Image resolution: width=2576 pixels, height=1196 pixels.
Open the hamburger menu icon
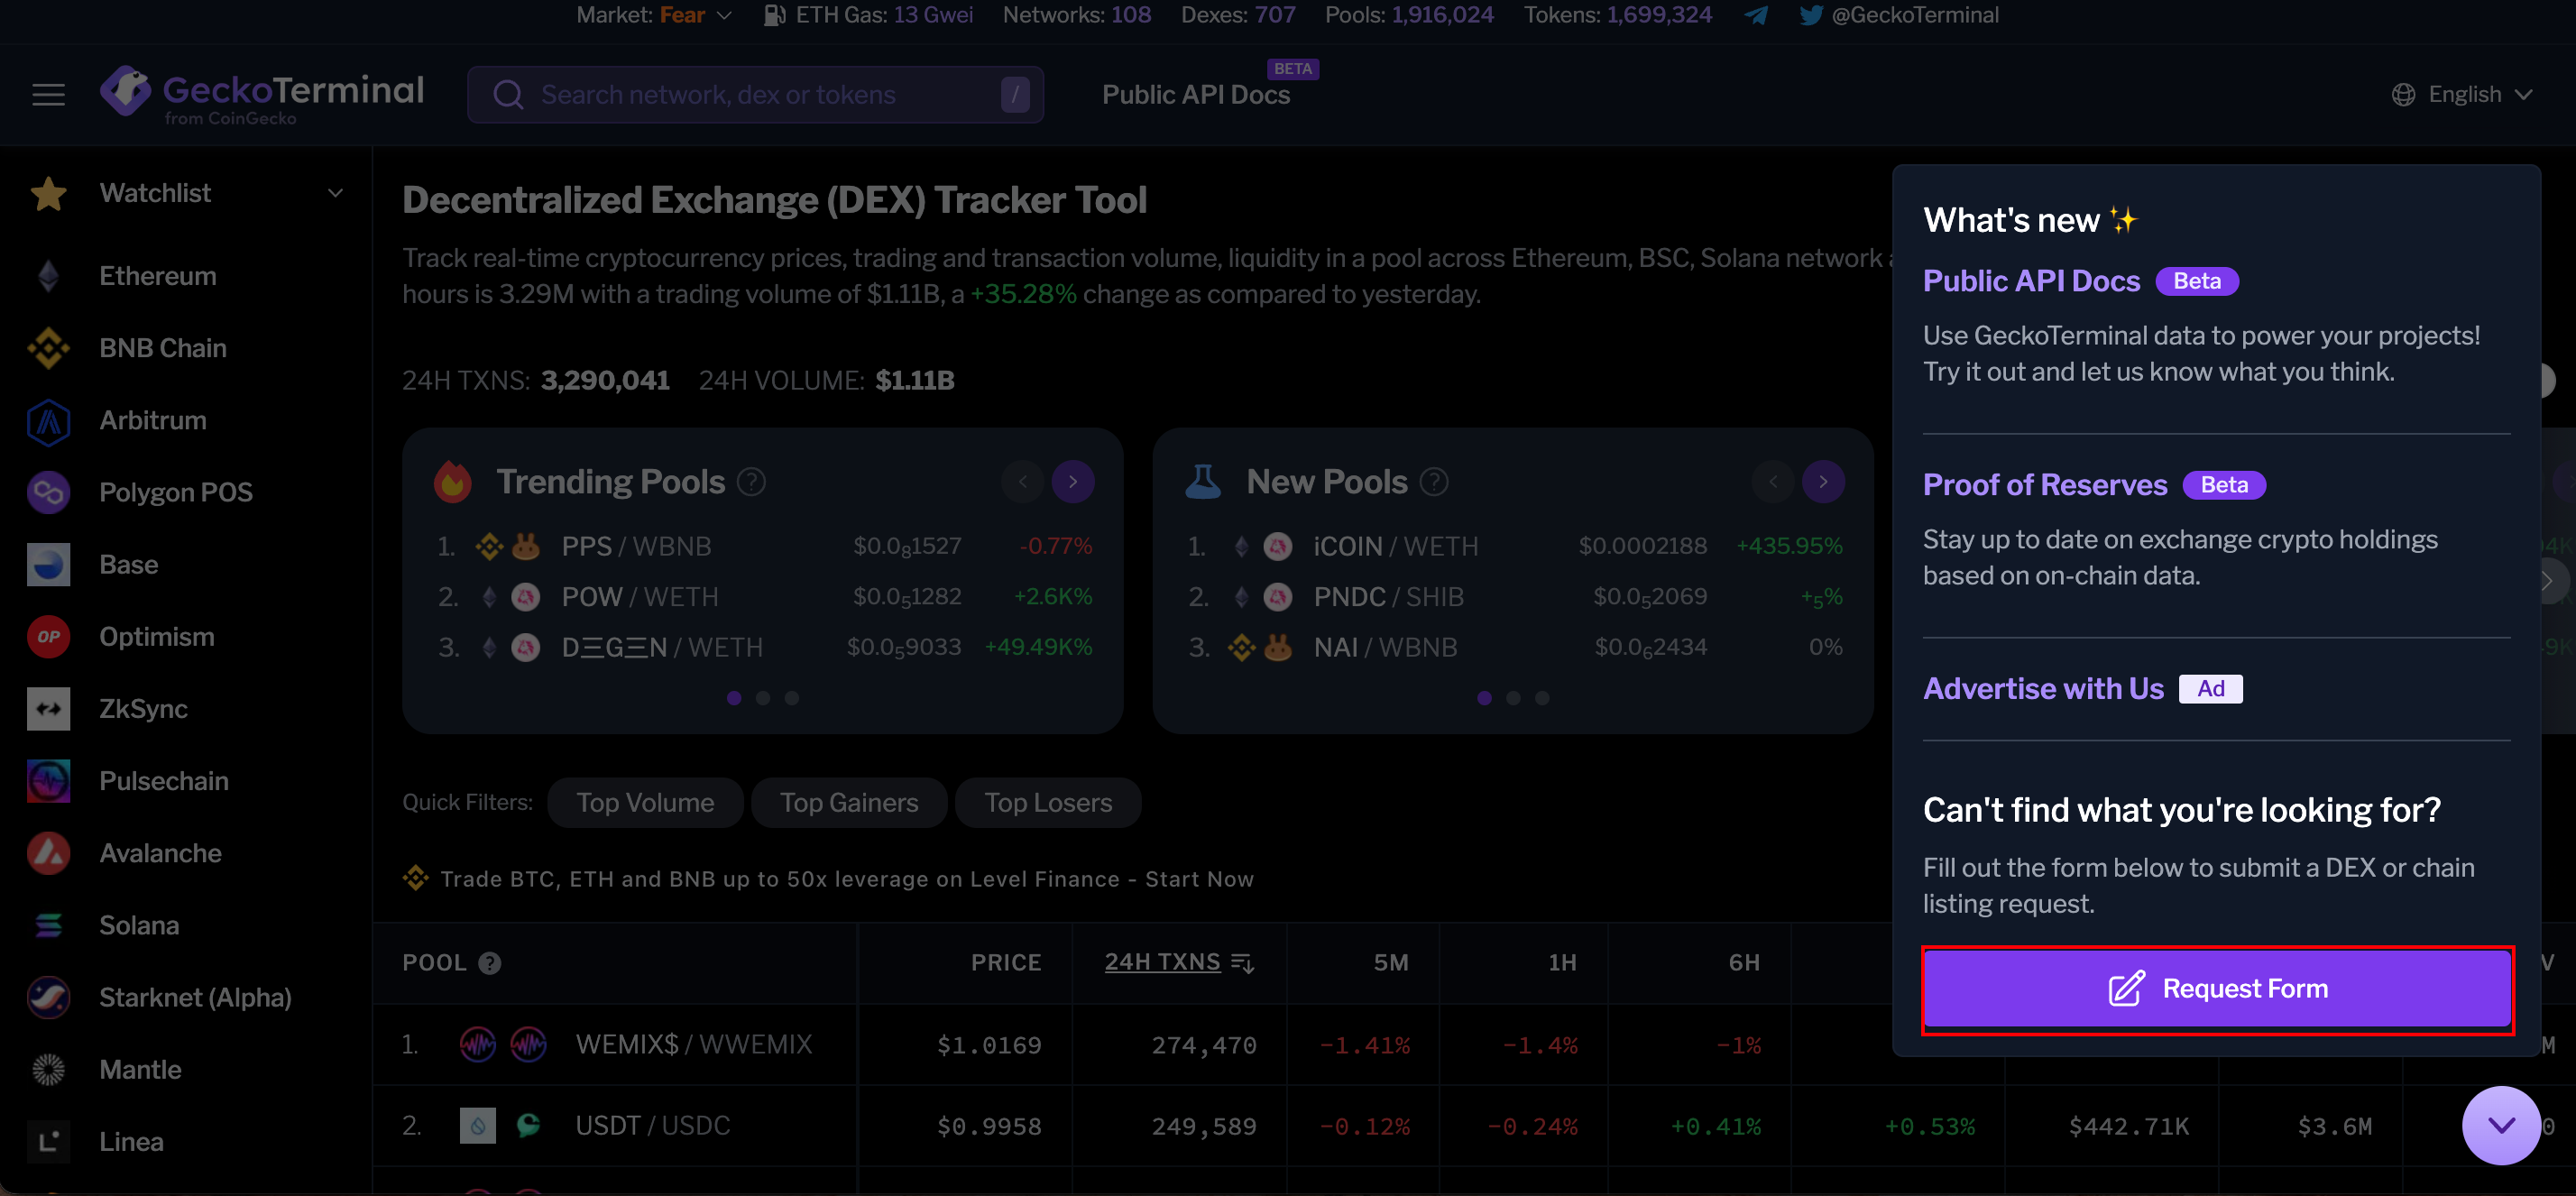(x=48, y=94)
